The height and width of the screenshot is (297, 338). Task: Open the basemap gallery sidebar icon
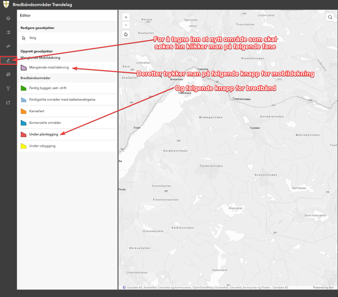pyautogui.click(x=8, y=74)
